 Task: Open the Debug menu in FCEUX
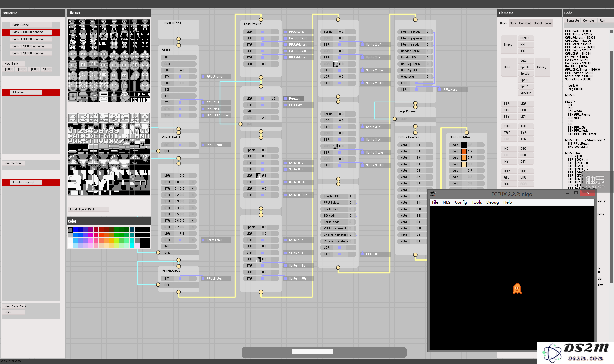point(492,202)
